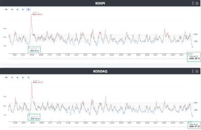Select the 6m range on KOSDAQ chart
This screenshot has height=130, width=201.
click(x=6, y=77)
